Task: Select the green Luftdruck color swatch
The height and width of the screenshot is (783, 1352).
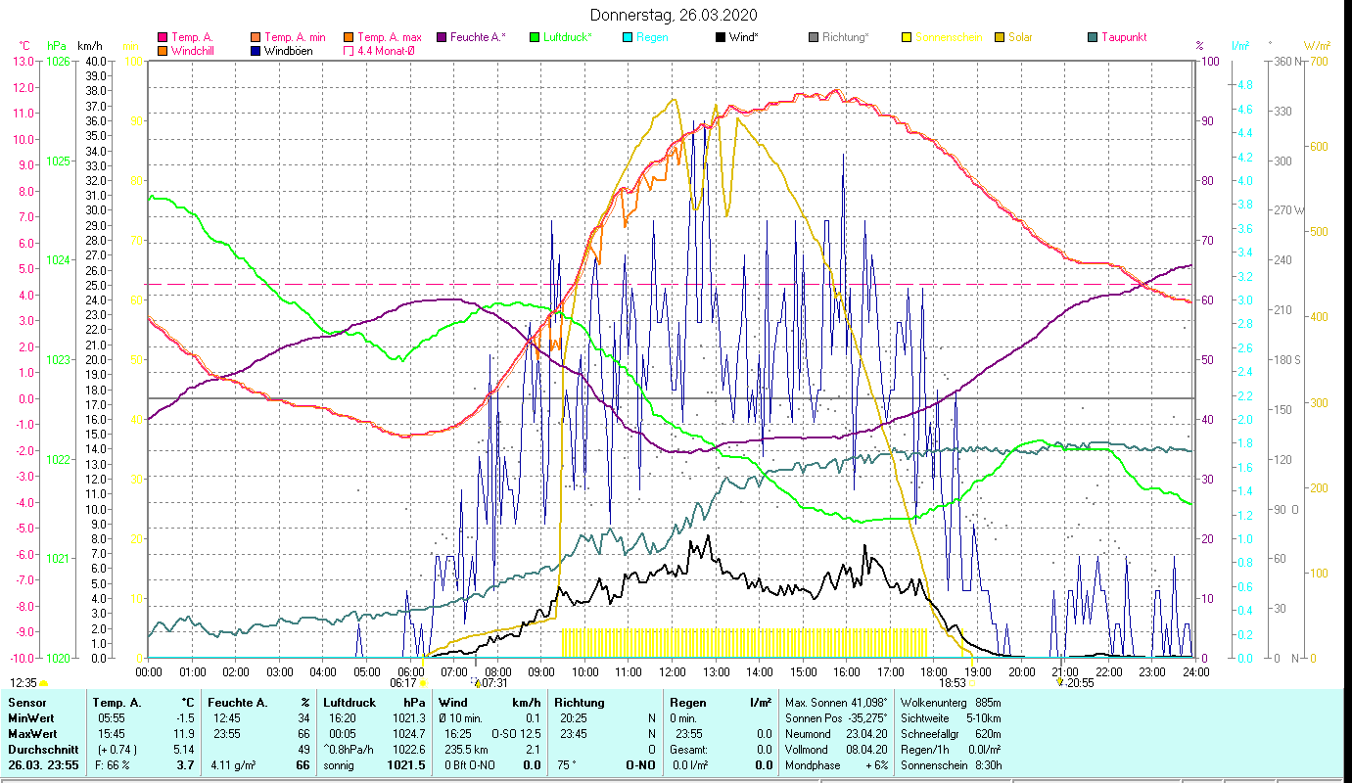Action: pos(535,38)
